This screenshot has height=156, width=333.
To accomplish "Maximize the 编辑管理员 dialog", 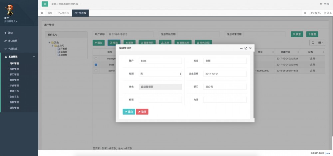I will (x=246, y=48).
